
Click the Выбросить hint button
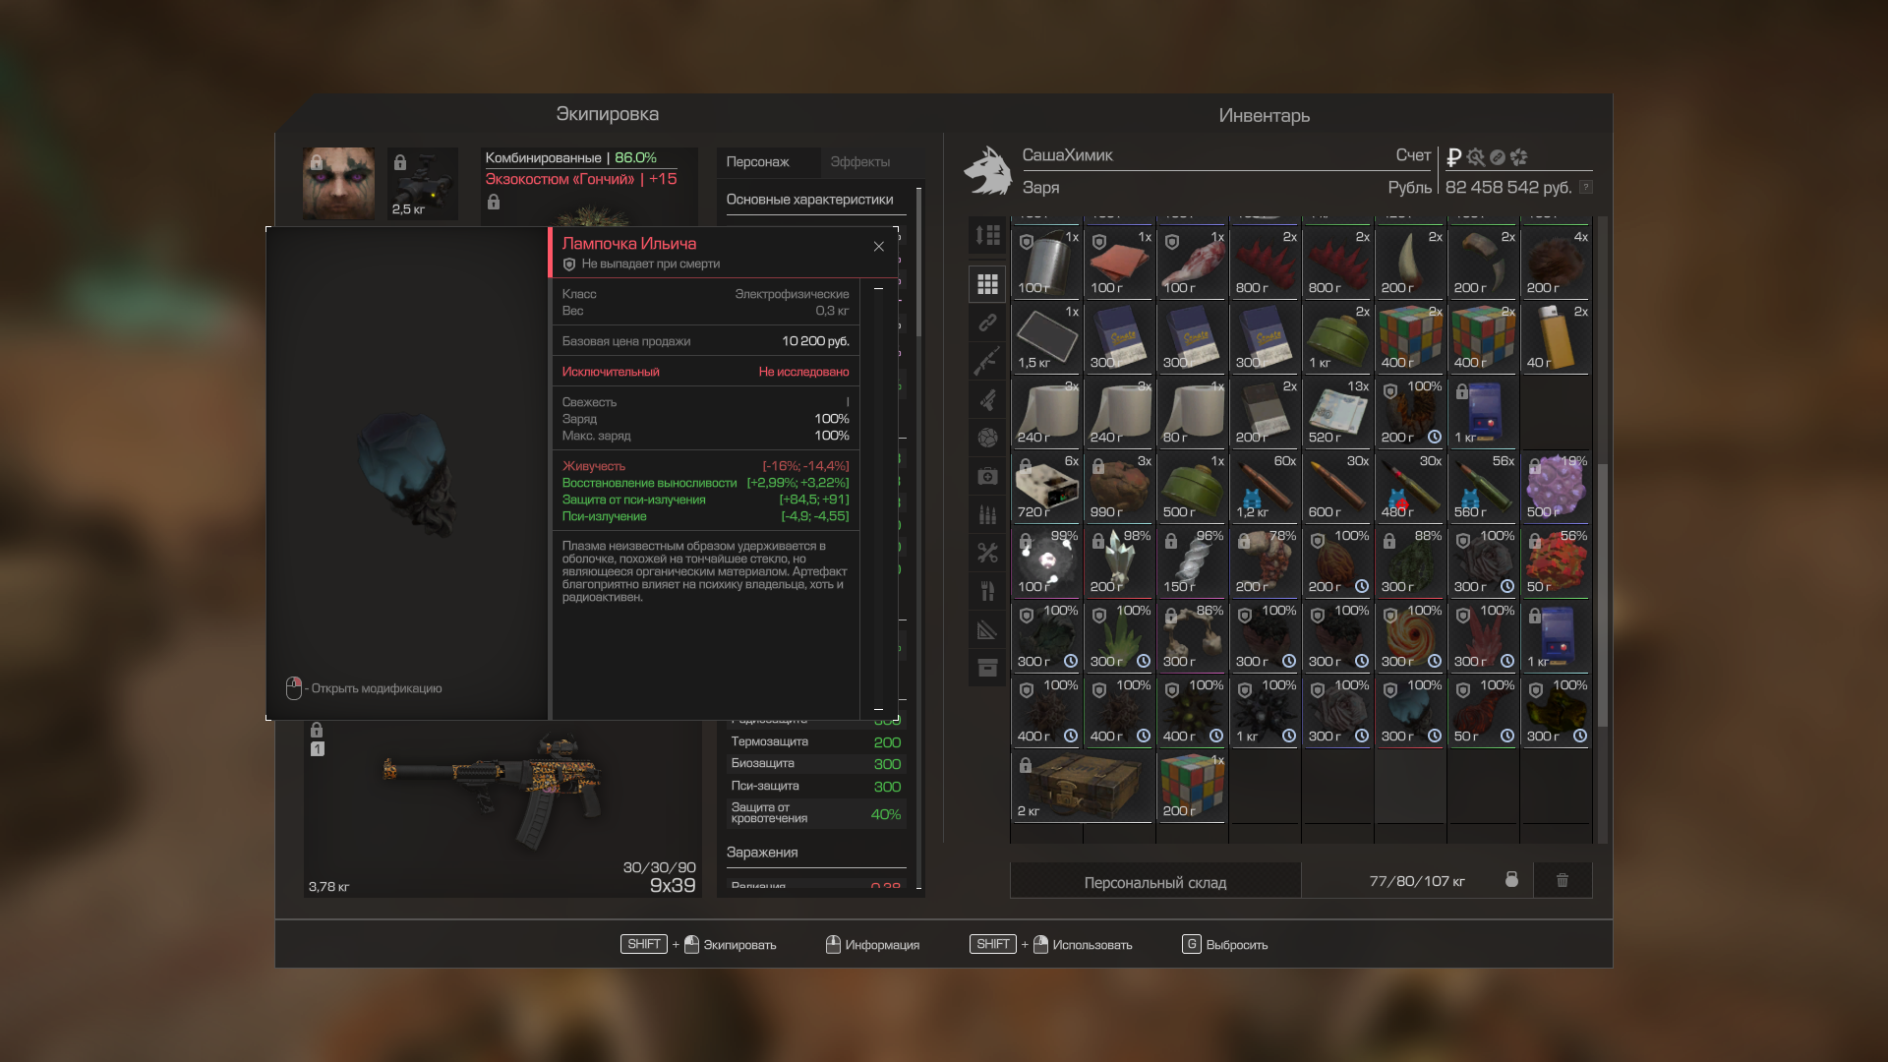(1225, 944)
